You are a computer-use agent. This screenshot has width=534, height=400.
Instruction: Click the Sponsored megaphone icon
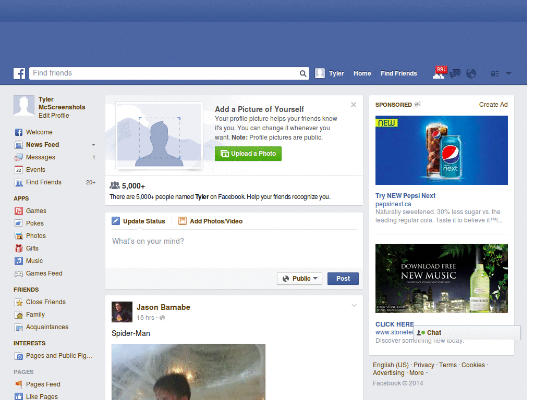418,104
